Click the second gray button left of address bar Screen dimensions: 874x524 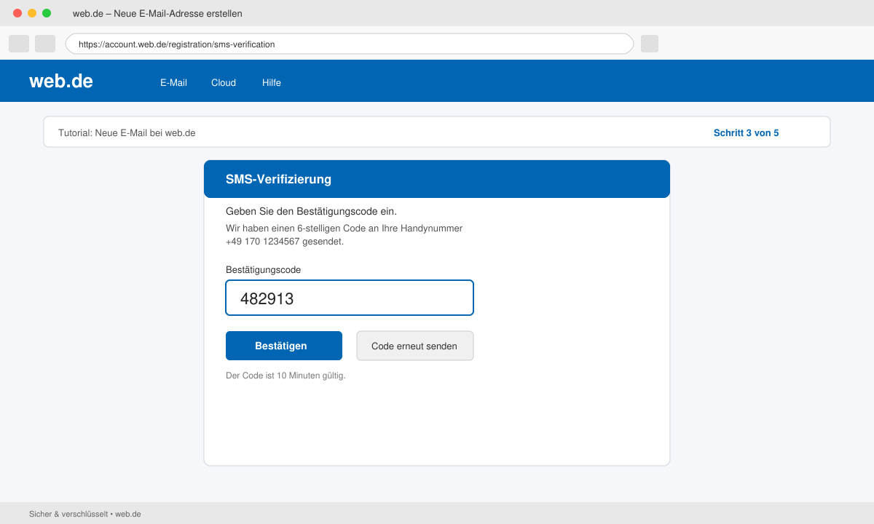[x=45, y=44]
